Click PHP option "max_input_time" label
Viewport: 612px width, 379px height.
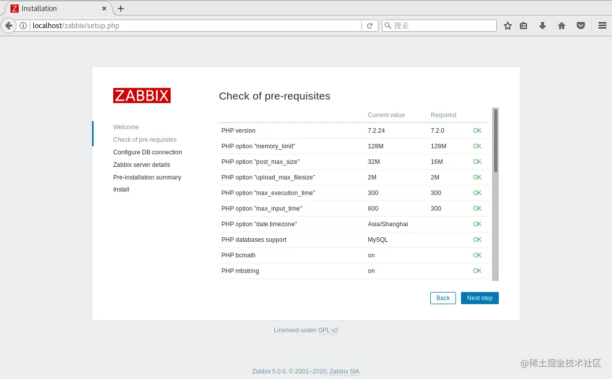pos(262,209)
